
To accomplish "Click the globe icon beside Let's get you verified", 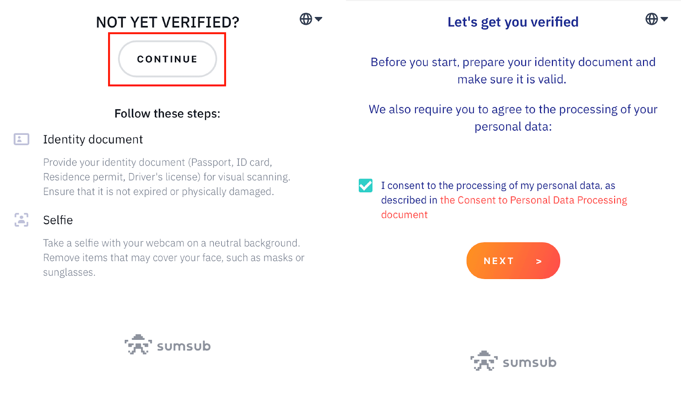I will pyautogui.click(x=651, y=19).
